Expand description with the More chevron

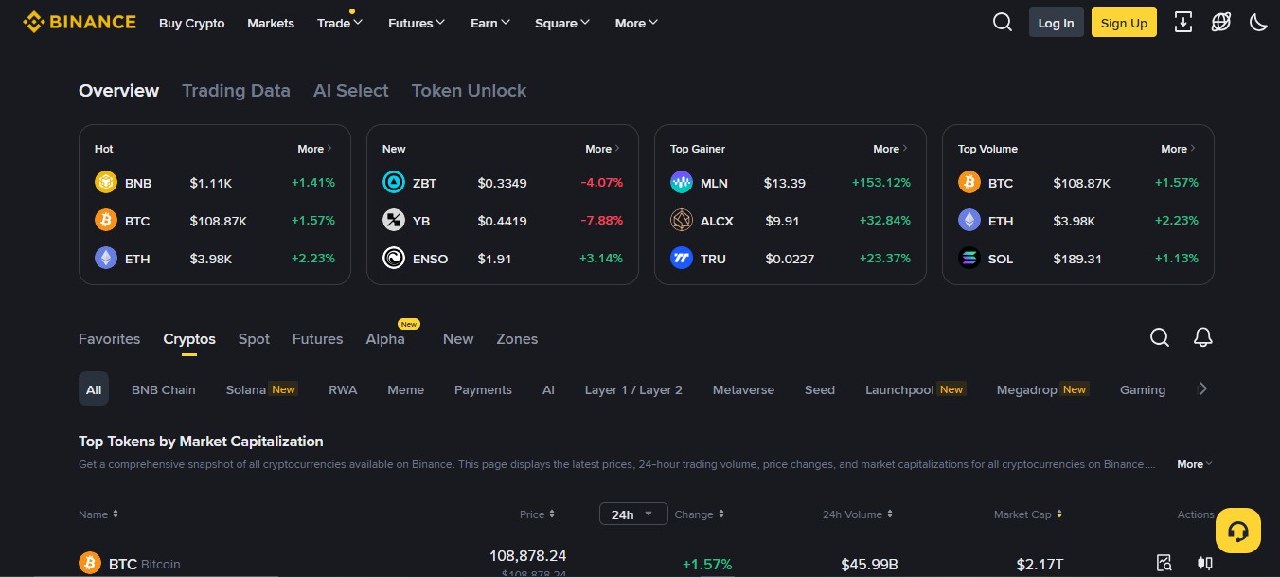point(1195,464)
